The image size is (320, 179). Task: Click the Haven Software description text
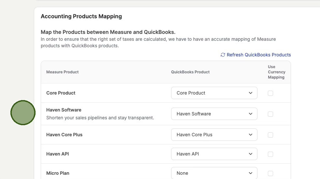100,118
